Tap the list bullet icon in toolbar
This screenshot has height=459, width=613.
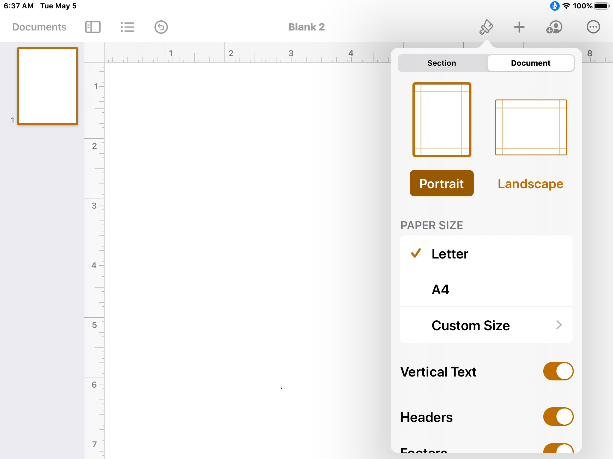[128, 27]
